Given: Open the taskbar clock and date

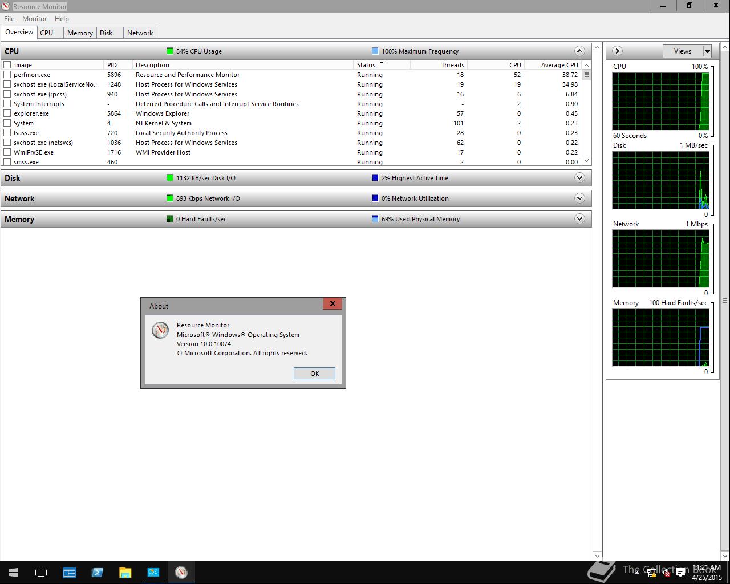Looking at the screenshot, I should 707,573.
